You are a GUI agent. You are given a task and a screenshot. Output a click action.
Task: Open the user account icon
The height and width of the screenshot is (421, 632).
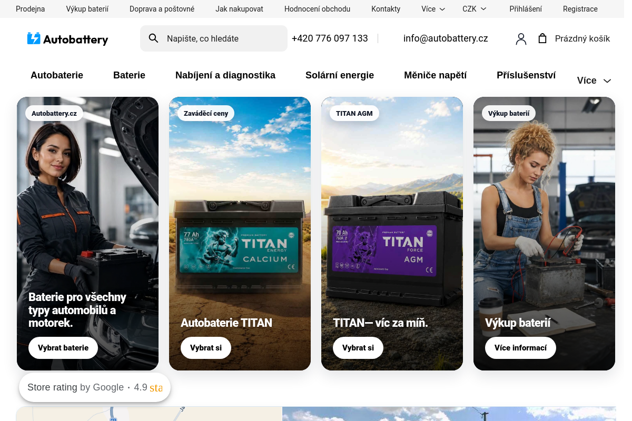click(x=521, y=38)
